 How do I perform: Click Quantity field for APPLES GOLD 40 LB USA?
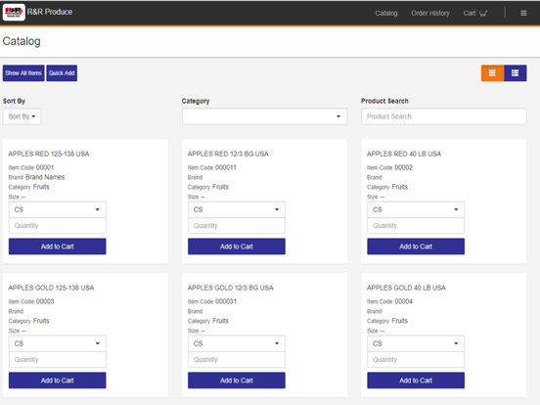416,360
